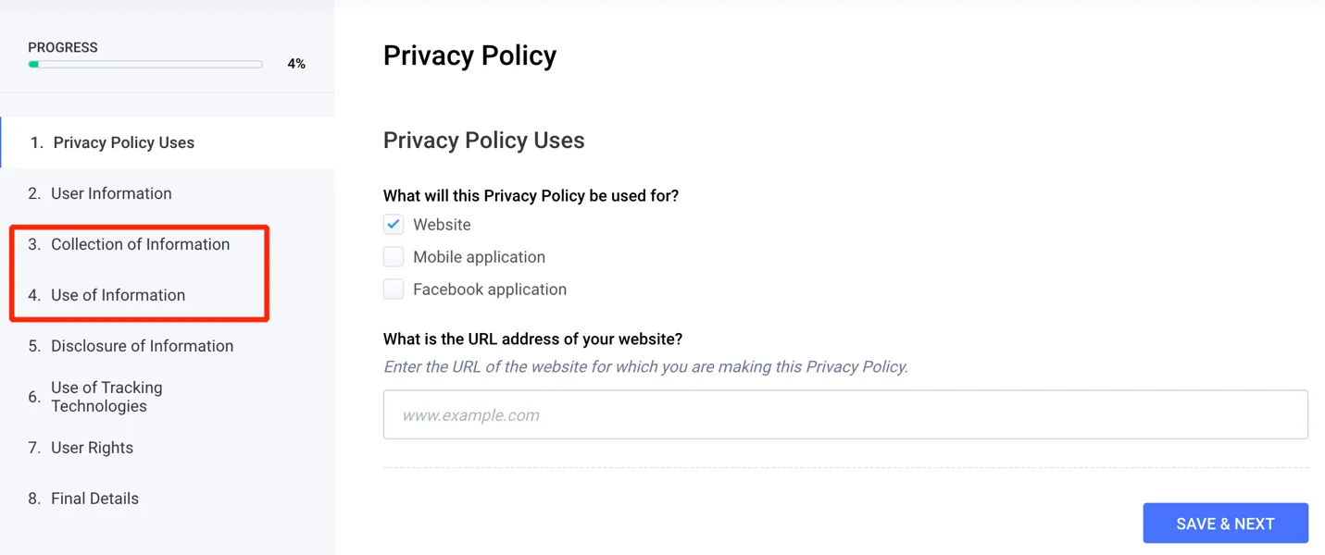Open the Final Details step
The height and width of the screenshot is (555, 1325).
coord(94,499)
